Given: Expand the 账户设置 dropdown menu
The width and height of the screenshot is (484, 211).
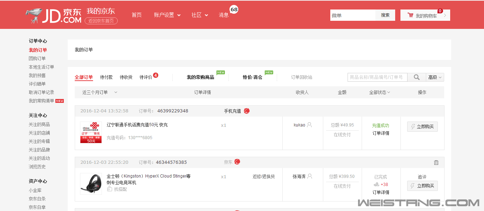Looking at the screenshot, I should point(167,15).
